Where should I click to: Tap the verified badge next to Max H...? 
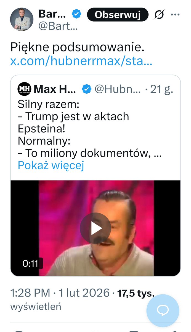[87, 89]
